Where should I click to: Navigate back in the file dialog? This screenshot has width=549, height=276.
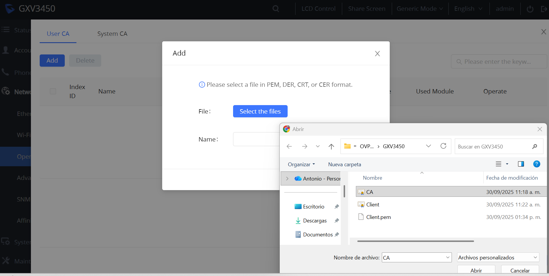289,146
